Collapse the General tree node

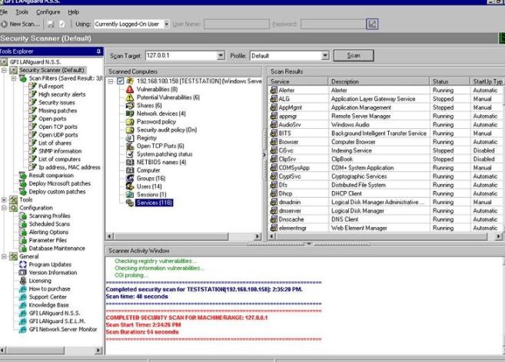click(4, 257)
